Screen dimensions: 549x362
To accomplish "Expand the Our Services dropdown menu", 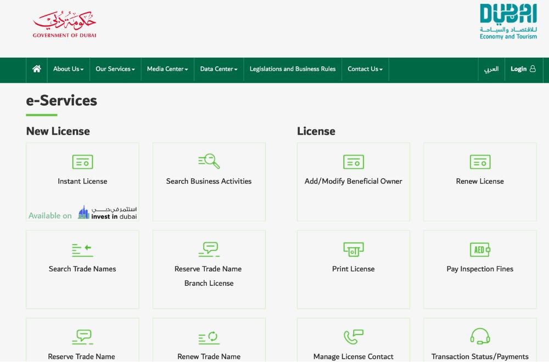I will click(x=115, y=69).
